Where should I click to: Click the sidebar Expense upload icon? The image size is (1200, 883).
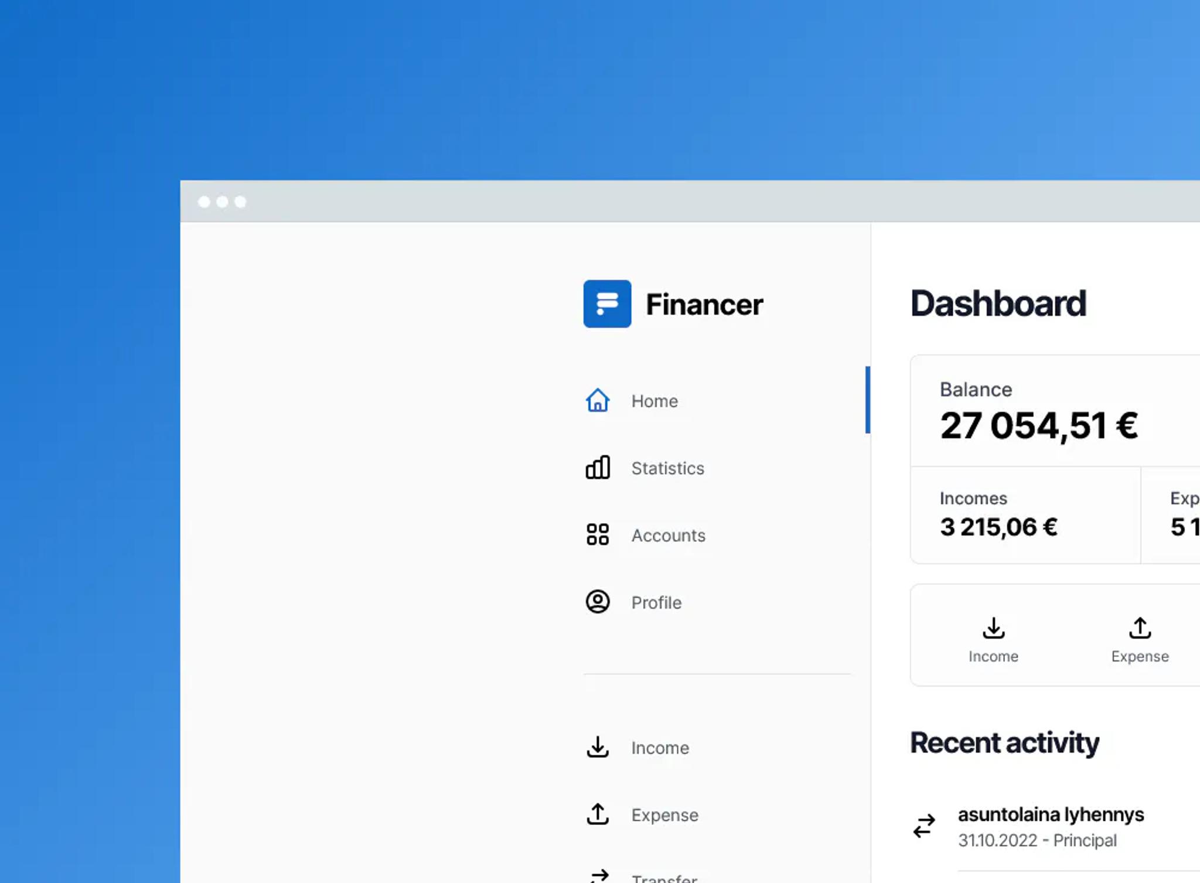[597, 814]
